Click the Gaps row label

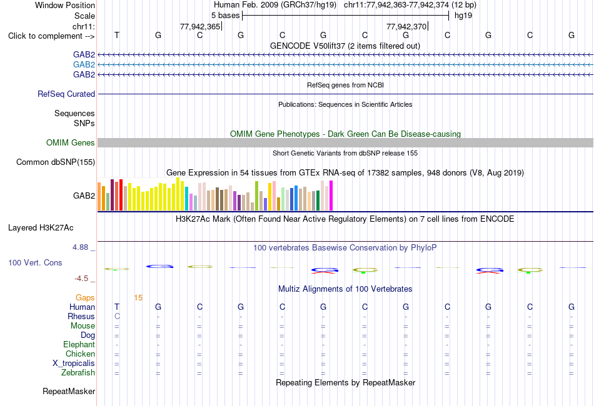tap(85, 298)
